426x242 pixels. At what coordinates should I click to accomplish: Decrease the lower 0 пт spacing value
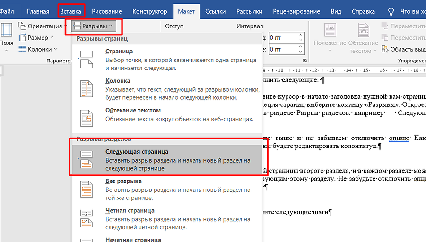point(301,52)
